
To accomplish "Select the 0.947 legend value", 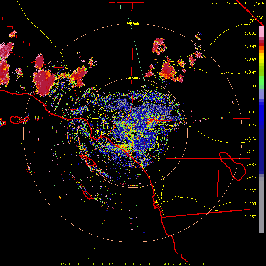I will [250, 46].
